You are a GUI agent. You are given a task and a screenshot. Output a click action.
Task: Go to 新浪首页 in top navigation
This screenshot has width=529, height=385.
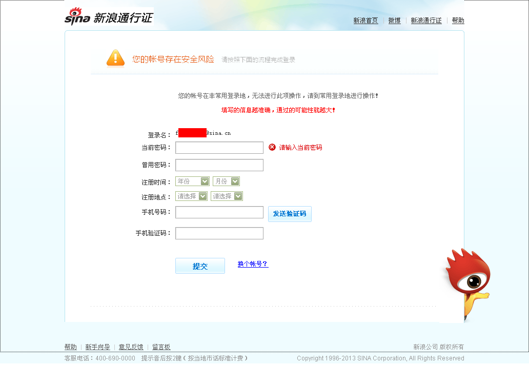(365, 21)
